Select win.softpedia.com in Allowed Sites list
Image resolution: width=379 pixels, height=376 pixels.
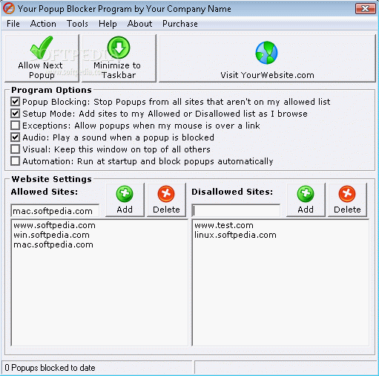click(51, 235)
